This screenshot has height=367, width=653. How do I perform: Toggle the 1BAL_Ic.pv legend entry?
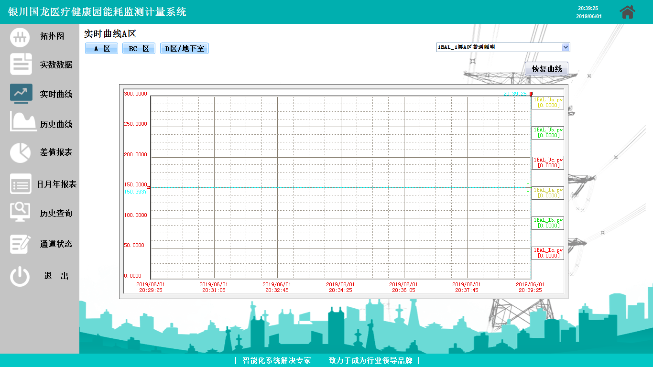click(548, 253)
